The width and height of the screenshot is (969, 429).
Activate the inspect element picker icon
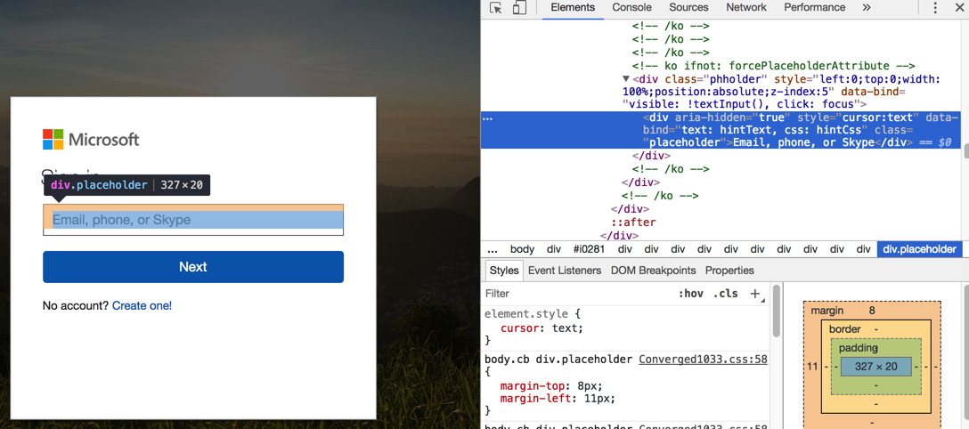coord(495,7)
